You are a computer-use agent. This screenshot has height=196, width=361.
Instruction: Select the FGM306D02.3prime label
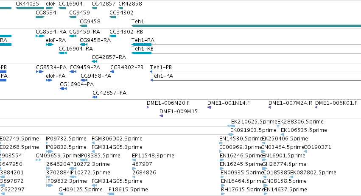[x=117, y=139]
